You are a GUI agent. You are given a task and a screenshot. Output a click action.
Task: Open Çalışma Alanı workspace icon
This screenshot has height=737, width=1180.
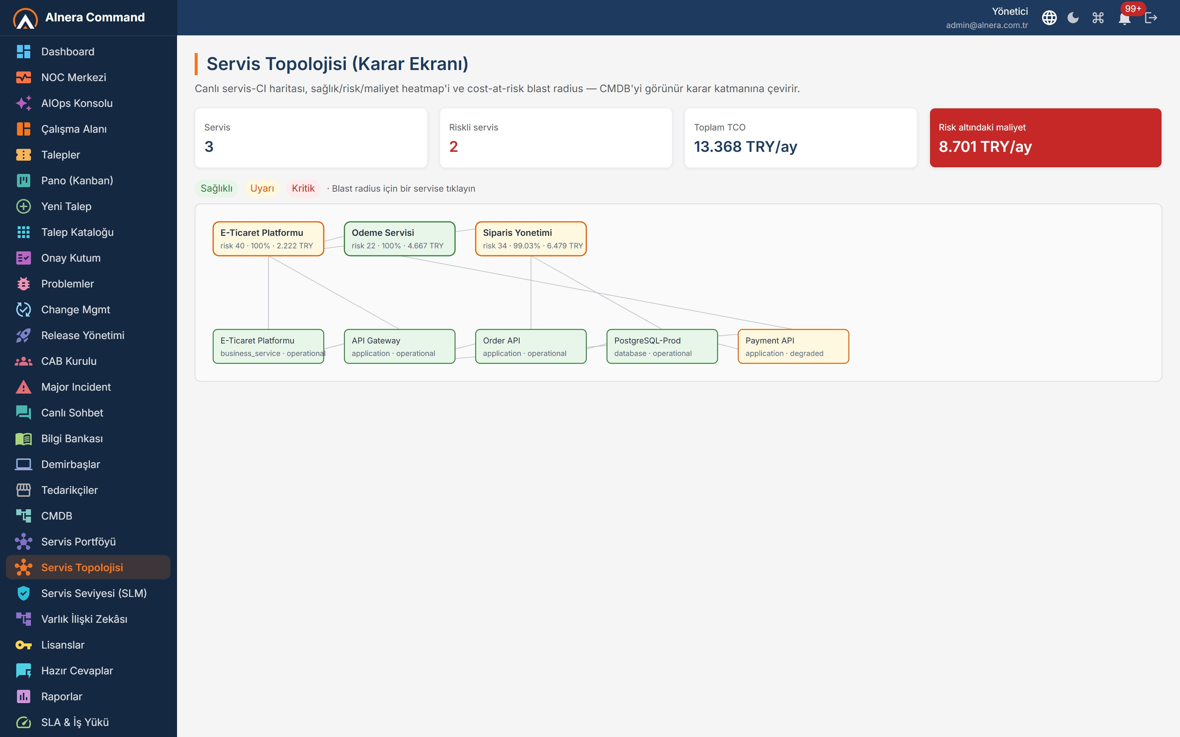23,129
